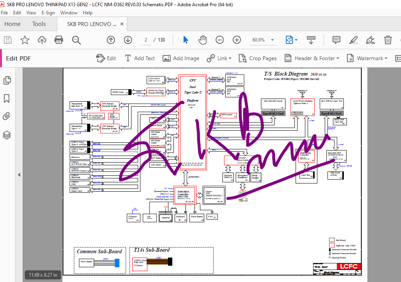Click the total page count 130

coord(161,40)
